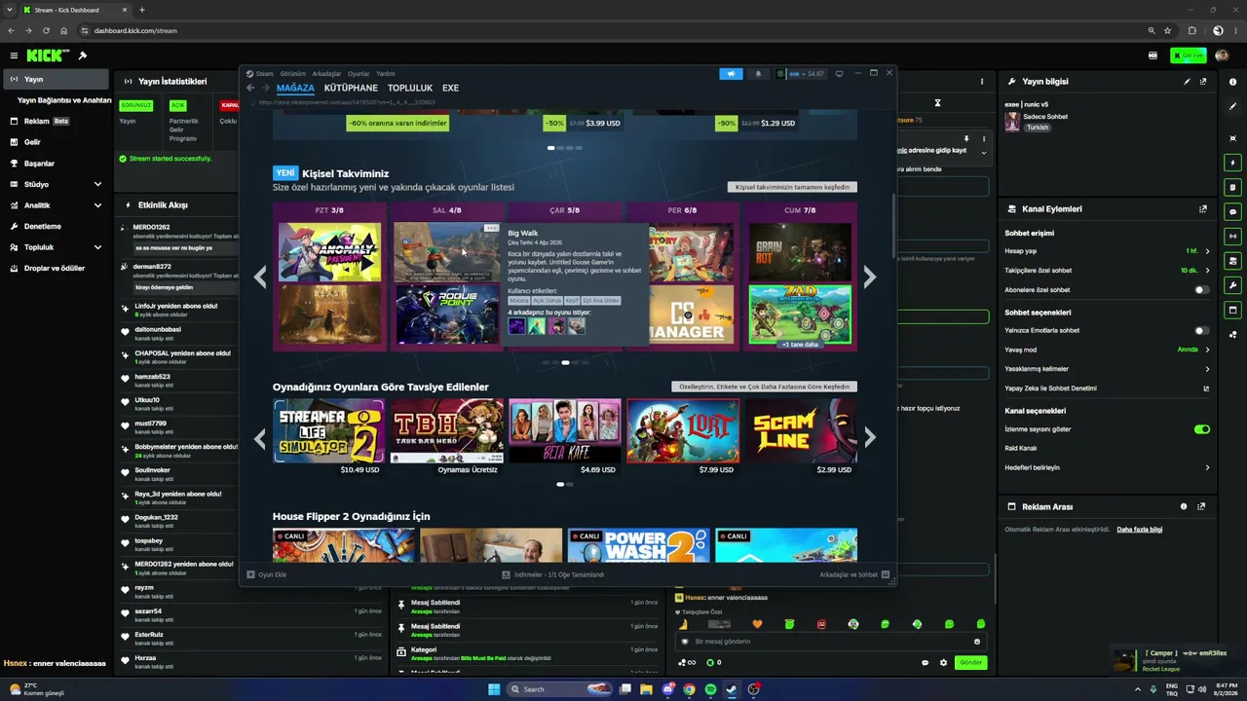Screen dimensions: 1247x701
Task: Click the window icon in right rail
Action: coord(1233,310)
